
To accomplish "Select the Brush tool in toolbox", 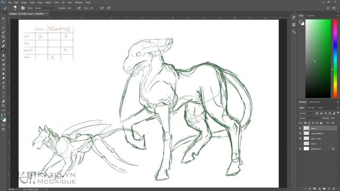I will (x=3, y=51).
